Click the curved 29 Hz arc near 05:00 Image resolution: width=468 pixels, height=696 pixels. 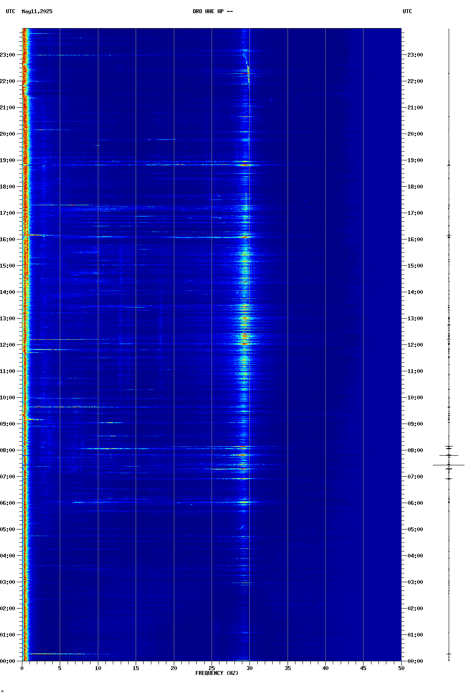241,526
